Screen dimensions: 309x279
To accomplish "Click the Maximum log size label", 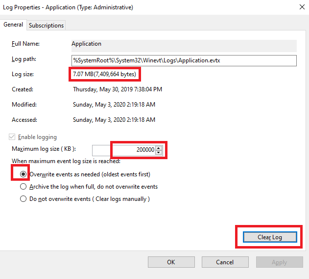I will coord(44,149).
